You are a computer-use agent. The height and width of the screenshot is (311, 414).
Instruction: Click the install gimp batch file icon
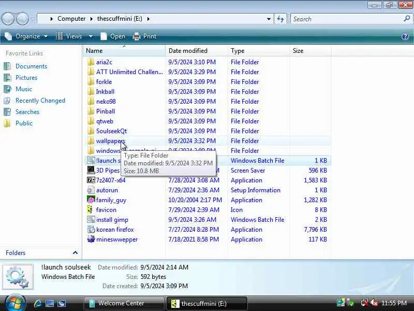pos(91,219)
